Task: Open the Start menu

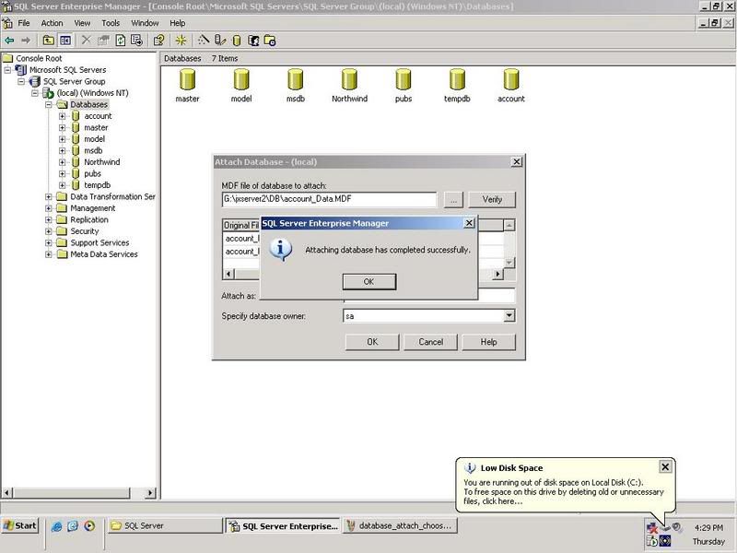Action: (x=19, y=525)
